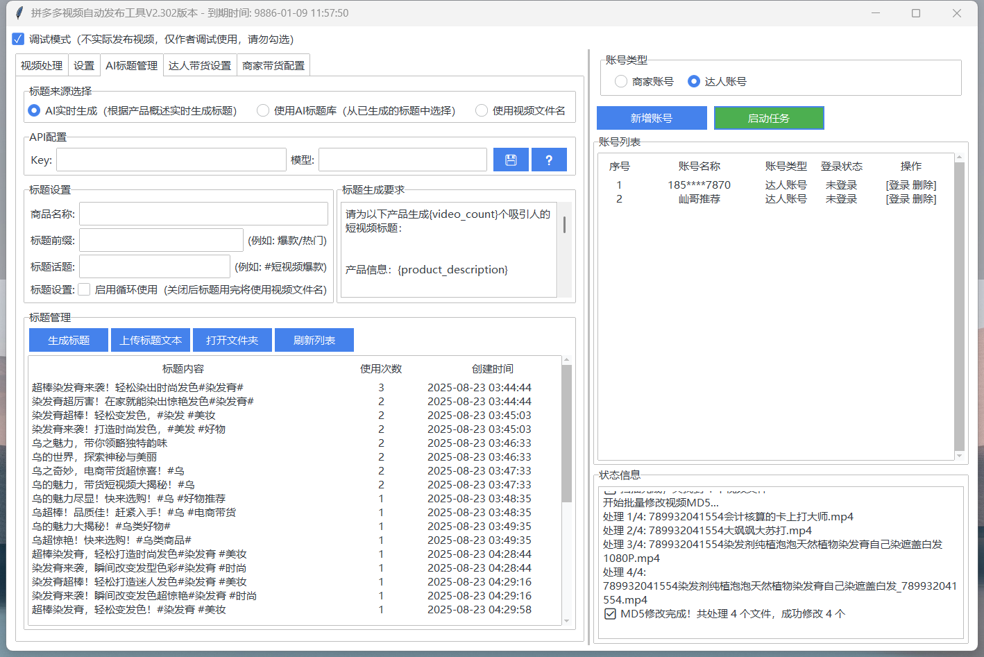
Task: Click the 使用次数 column header
Action: (x=381, y=369)
